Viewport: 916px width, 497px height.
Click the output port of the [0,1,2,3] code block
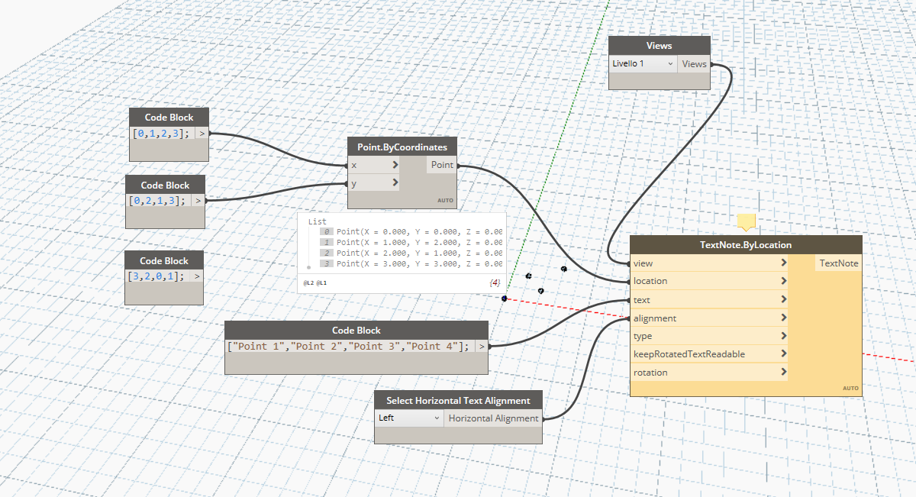[201, 134]
